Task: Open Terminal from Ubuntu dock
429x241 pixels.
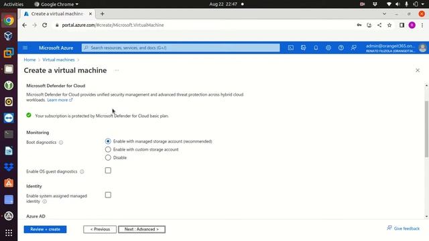Action: 9,134
